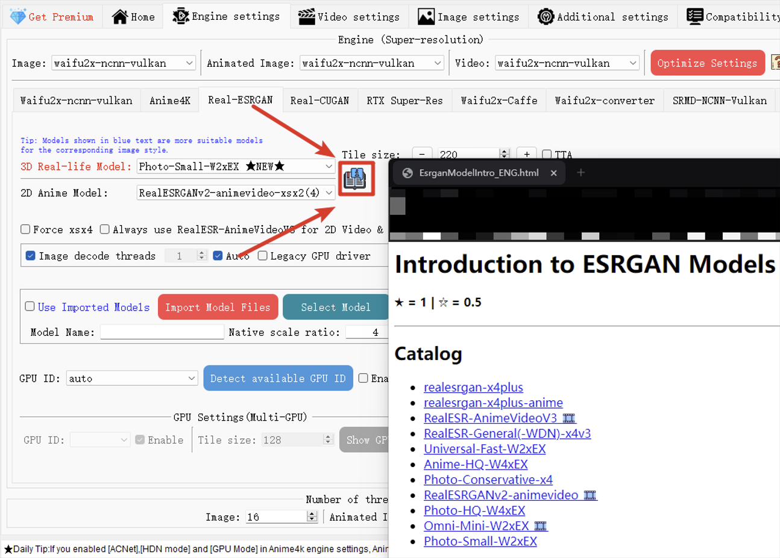Open the Anime-HQ-W4xEX link
Viewport: 780px width, 558px height.
[x=476, y=464]
